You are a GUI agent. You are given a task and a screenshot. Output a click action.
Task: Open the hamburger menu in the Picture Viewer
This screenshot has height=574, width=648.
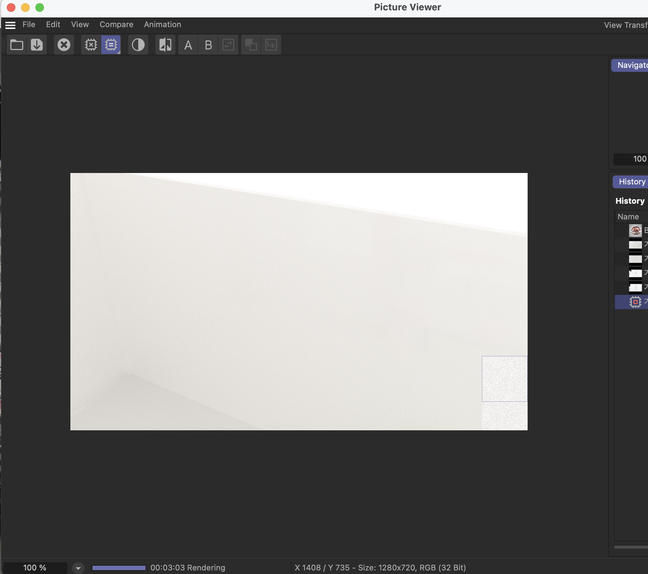[10, 25]
